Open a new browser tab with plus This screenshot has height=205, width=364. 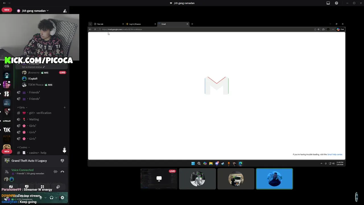[x=192, y=24]
